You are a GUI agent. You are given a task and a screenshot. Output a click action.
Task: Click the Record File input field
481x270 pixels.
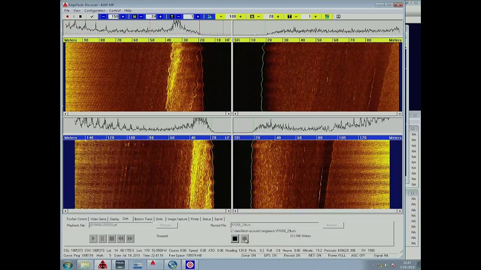pos(274,225)
